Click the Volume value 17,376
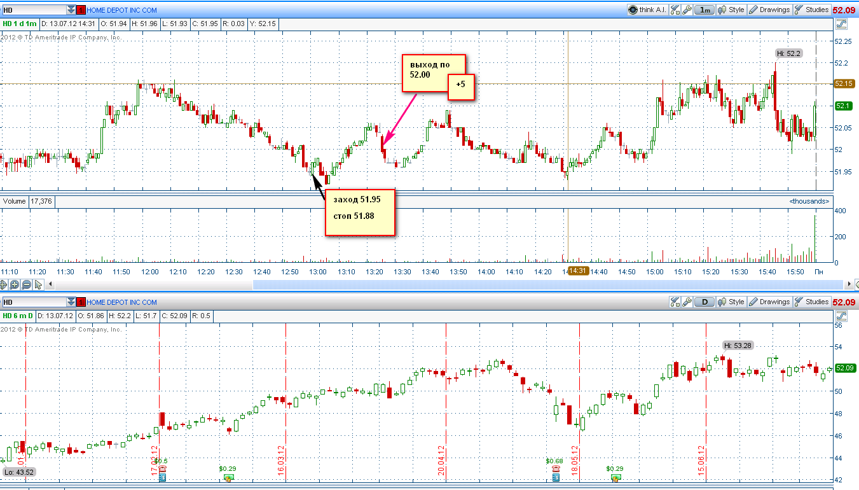Image resolution: width=859 pixels, height=490 pixels. (x=42, y=201)
